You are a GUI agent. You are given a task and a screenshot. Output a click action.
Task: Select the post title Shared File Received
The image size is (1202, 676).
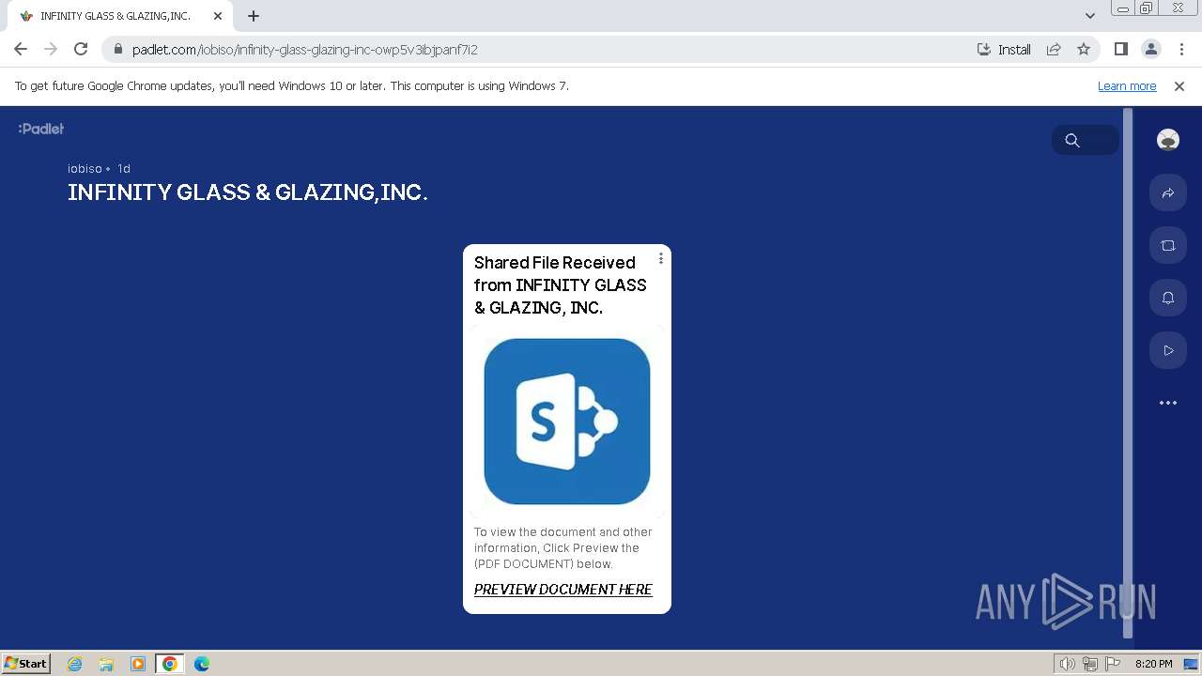(561, 284)
